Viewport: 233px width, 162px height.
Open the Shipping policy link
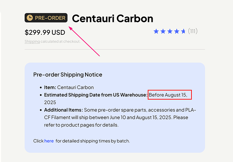[x=32, y=42]
